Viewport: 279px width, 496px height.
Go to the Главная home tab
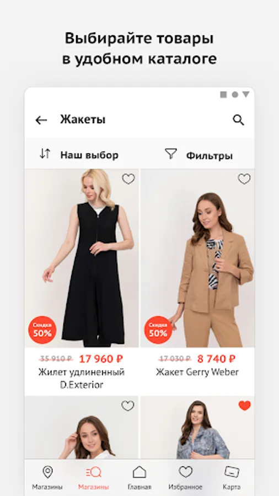pyautogui.click(x=139, y=478)
